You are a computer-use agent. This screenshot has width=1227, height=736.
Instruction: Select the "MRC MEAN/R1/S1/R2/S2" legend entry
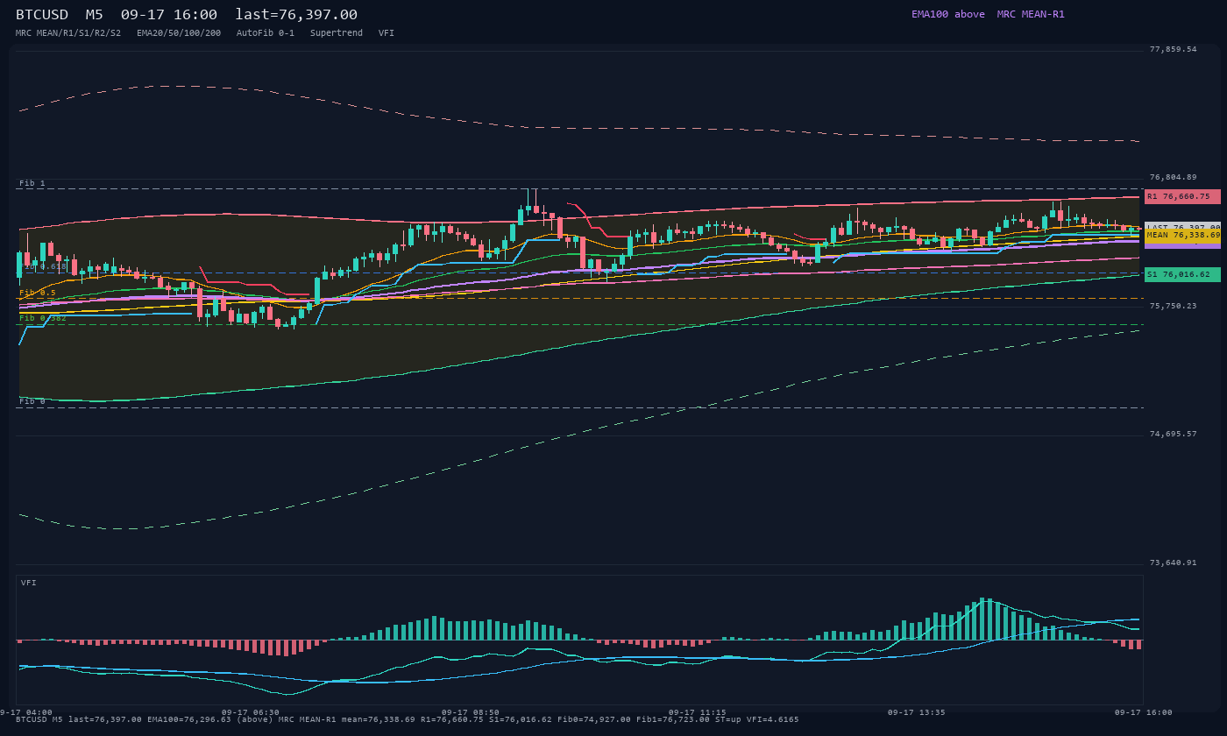point(68,33)
